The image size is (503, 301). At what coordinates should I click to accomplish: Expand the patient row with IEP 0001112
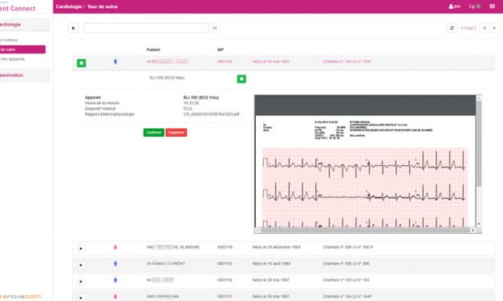[81, 265]
